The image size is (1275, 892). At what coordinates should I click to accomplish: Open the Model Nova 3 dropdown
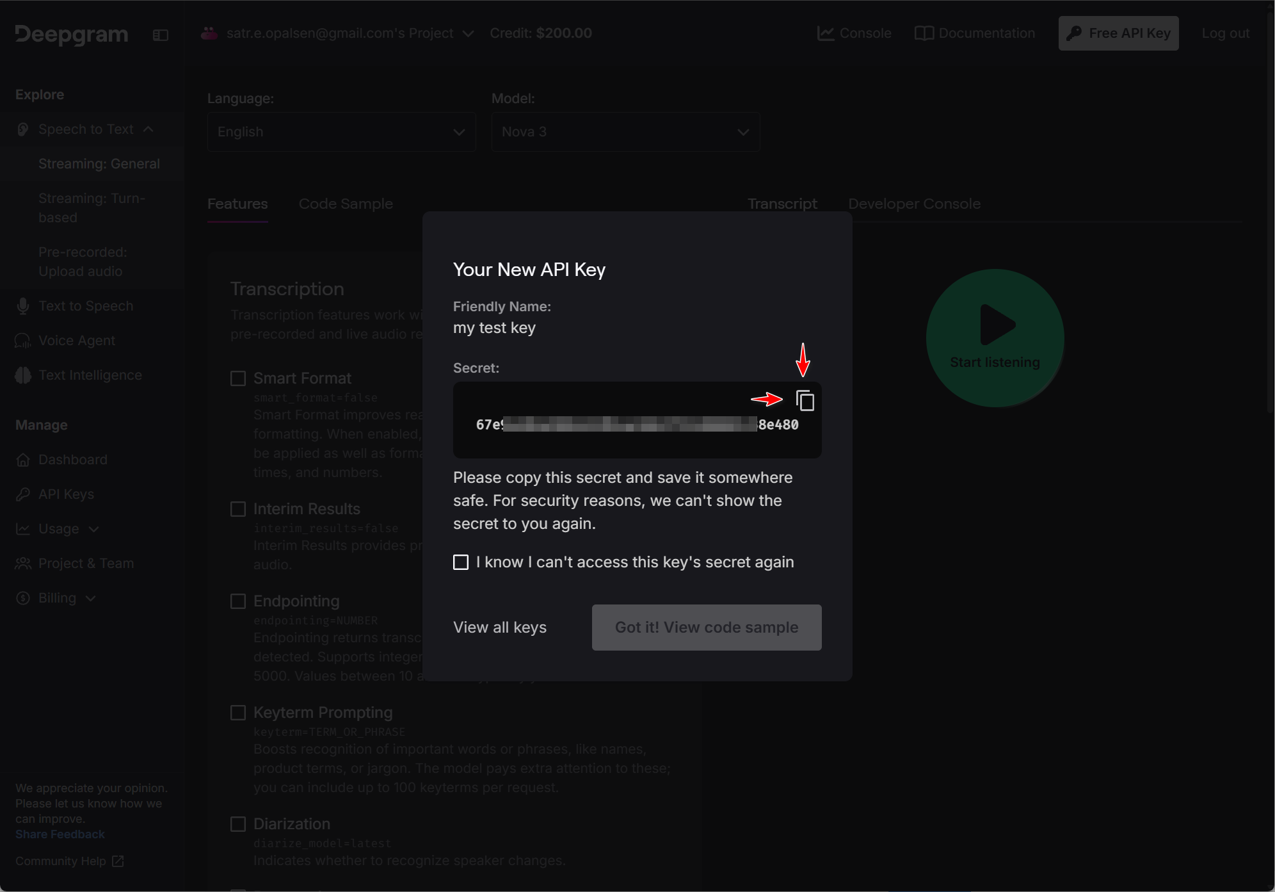coord(625,132)
